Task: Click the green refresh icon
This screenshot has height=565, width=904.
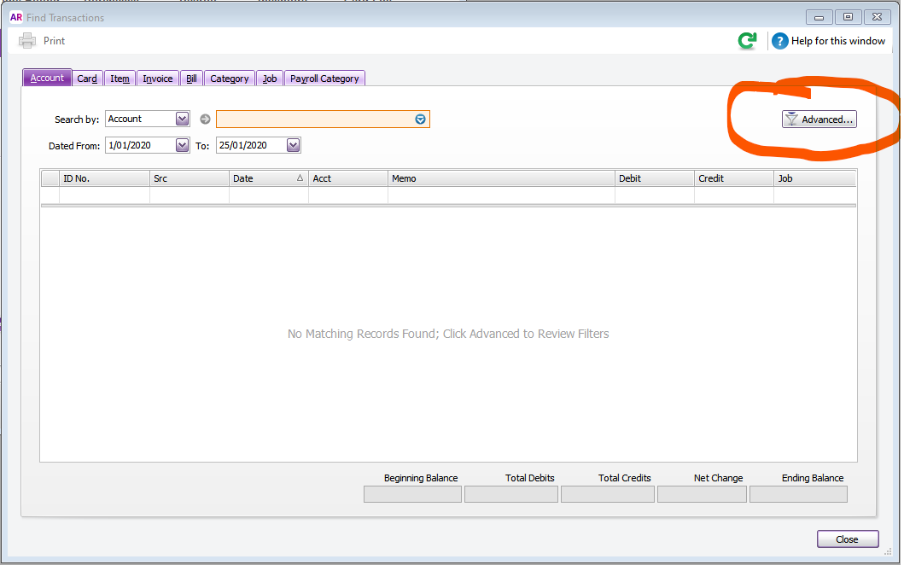Action: click(747, 40)
